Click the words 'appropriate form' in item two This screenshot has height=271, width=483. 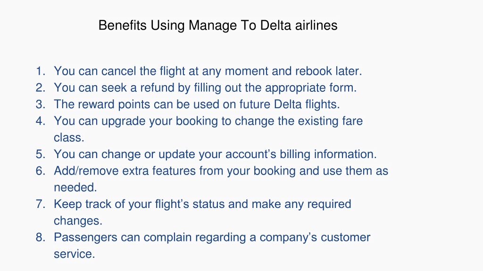(311, 88)
